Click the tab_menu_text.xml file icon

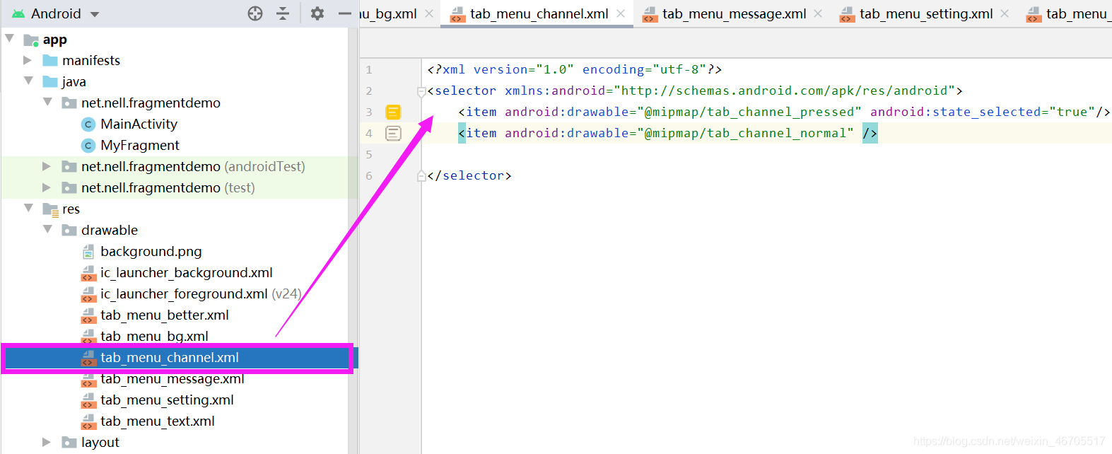coord(88,421)
